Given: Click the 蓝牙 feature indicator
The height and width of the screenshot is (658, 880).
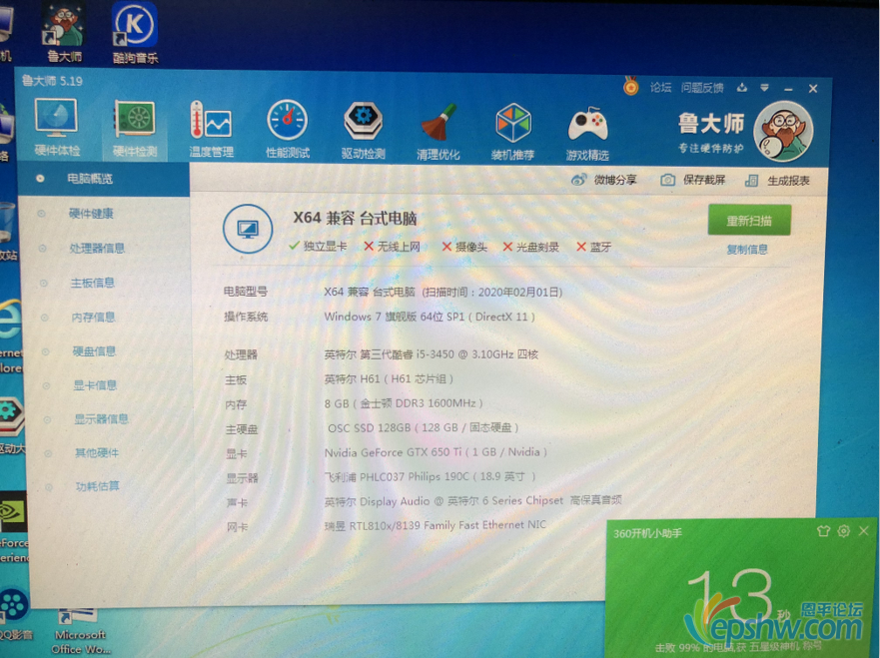Looking at the screenshot, I should click(x=593, y=247).
